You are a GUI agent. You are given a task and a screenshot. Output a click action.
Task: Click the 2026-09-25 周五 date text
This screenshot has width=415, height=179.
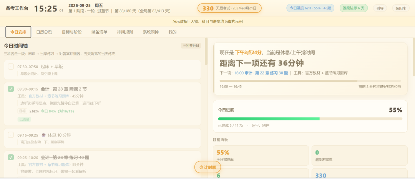coord(86,5)
